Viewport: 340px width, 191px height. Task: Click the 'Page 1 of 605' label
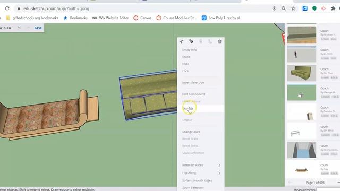coord(315,183)
